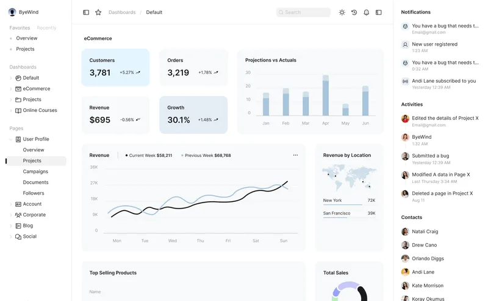
Task: Click the star favorite icon
Action: (98, 12)
